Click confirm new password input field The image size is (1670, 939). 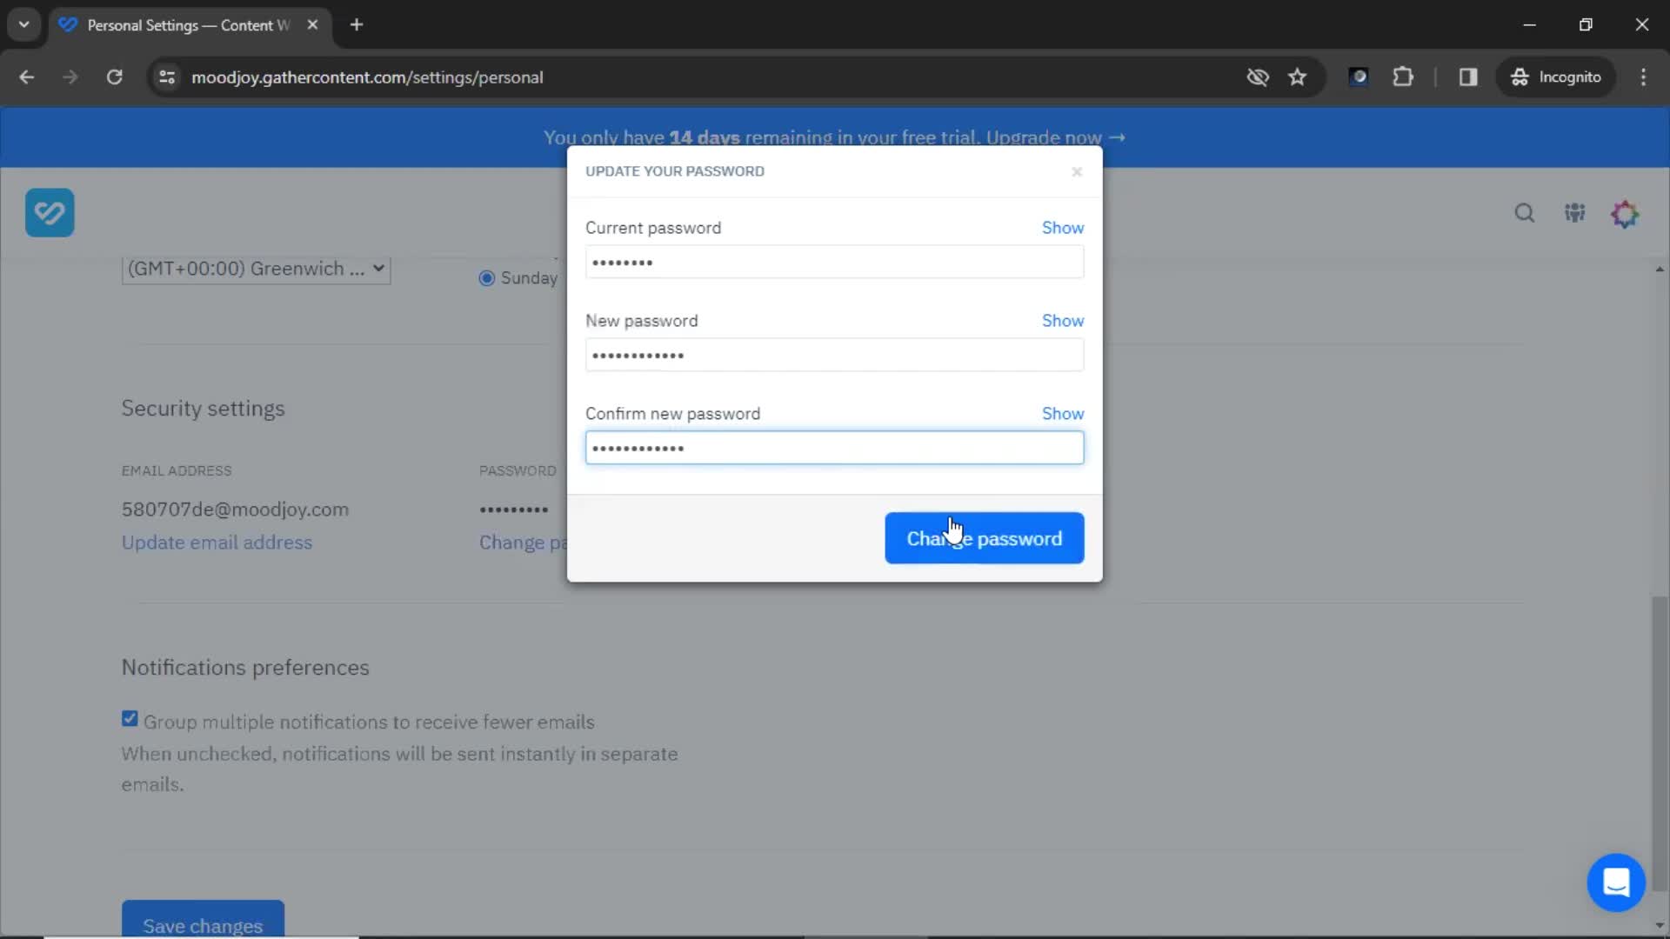[x=834, y=449]
